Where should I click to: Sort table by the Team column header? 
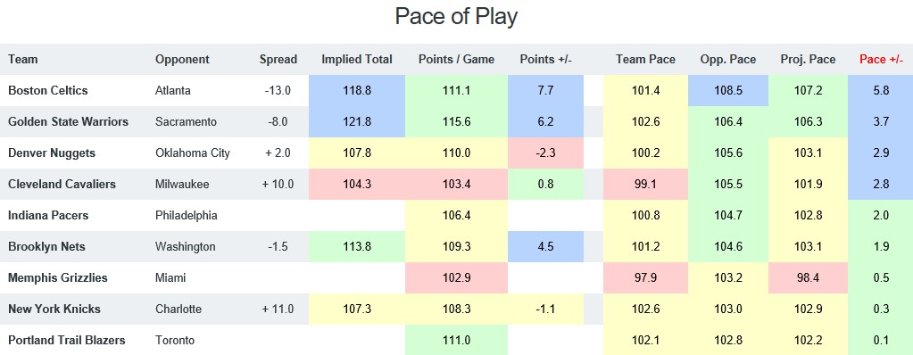22,60
